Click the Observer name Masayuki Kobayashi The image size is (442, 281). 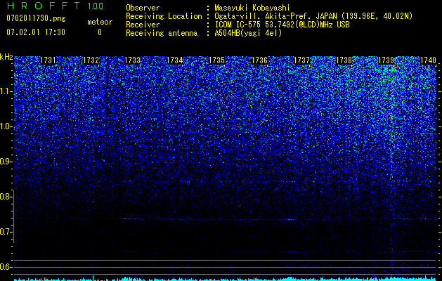[252, 8]
